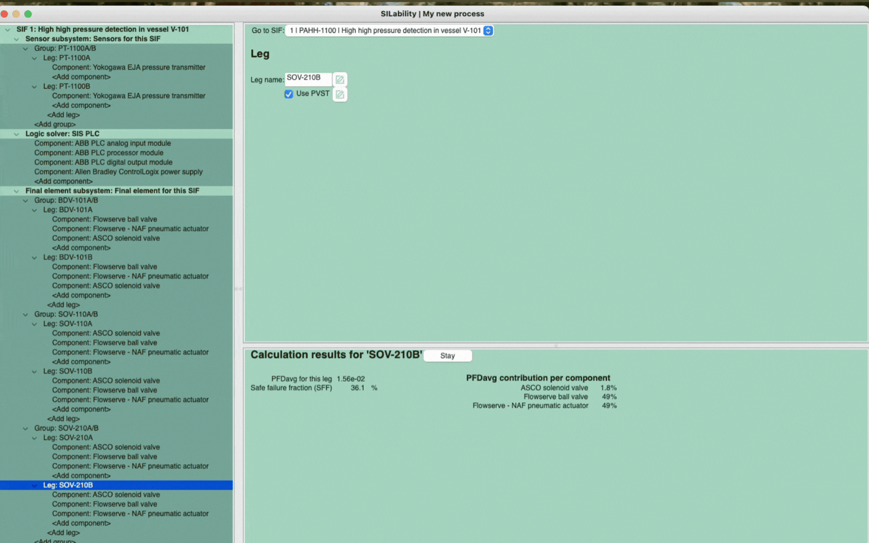The height and width of the screenshot is (543, 869).
Task: Open the Go to SIF dropdown
Action: click(488, 31)
